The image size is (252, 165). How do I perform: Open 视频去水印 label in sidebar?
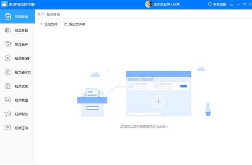pyautogui.click(x=23, y=72)
